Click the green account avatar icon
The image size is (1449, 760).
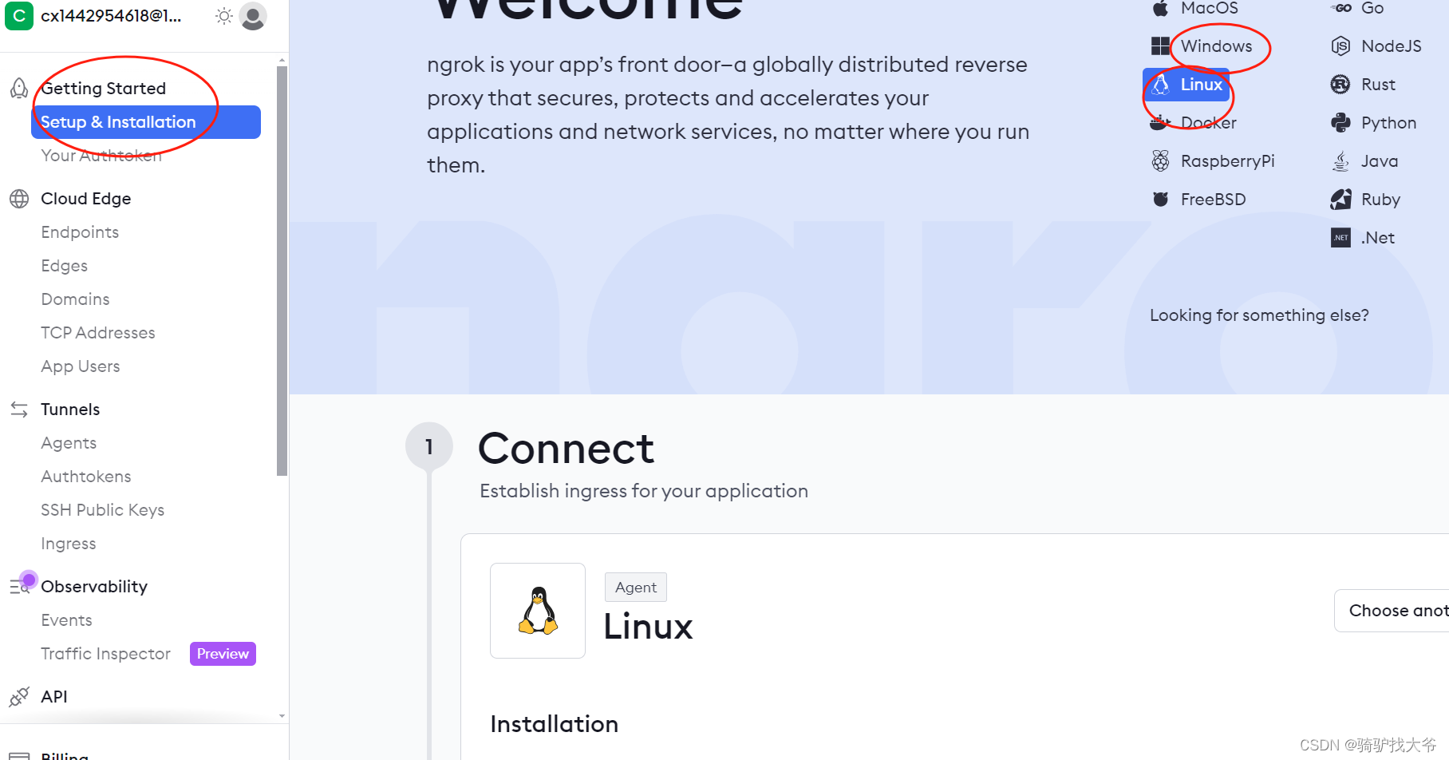click(x=19, y=16)
